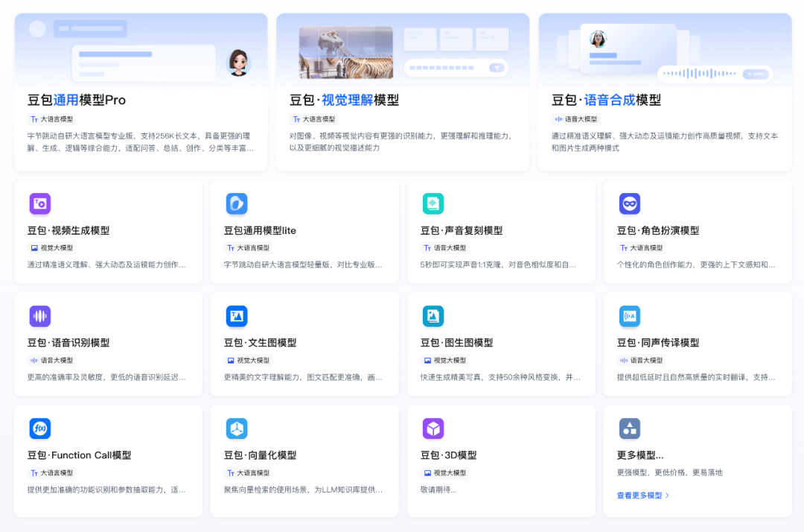Click the 更多模型 grid icon
804x532 pixels.
click(629, 428)
